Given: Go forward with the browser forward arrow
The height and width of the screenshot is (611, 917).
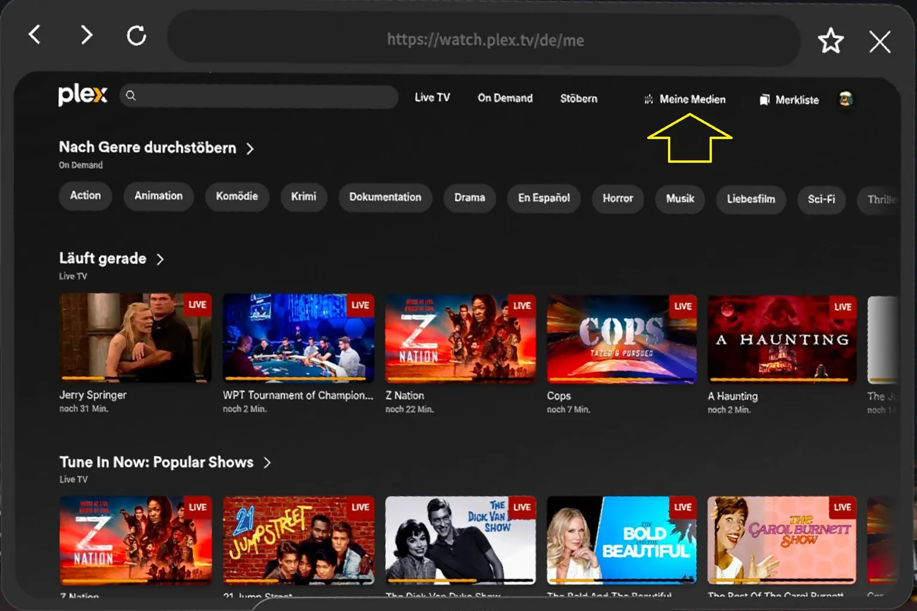Looking at the screenshot, I should click(87, 35).
